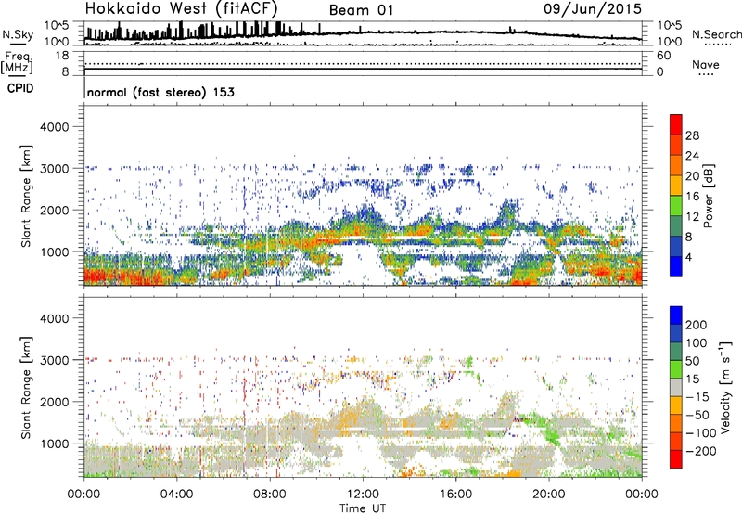This screenshot has width=742, height=514.
Task: Click the "4000" tick in Power panel
Action: pyautogui.click(x=54, y=127)
